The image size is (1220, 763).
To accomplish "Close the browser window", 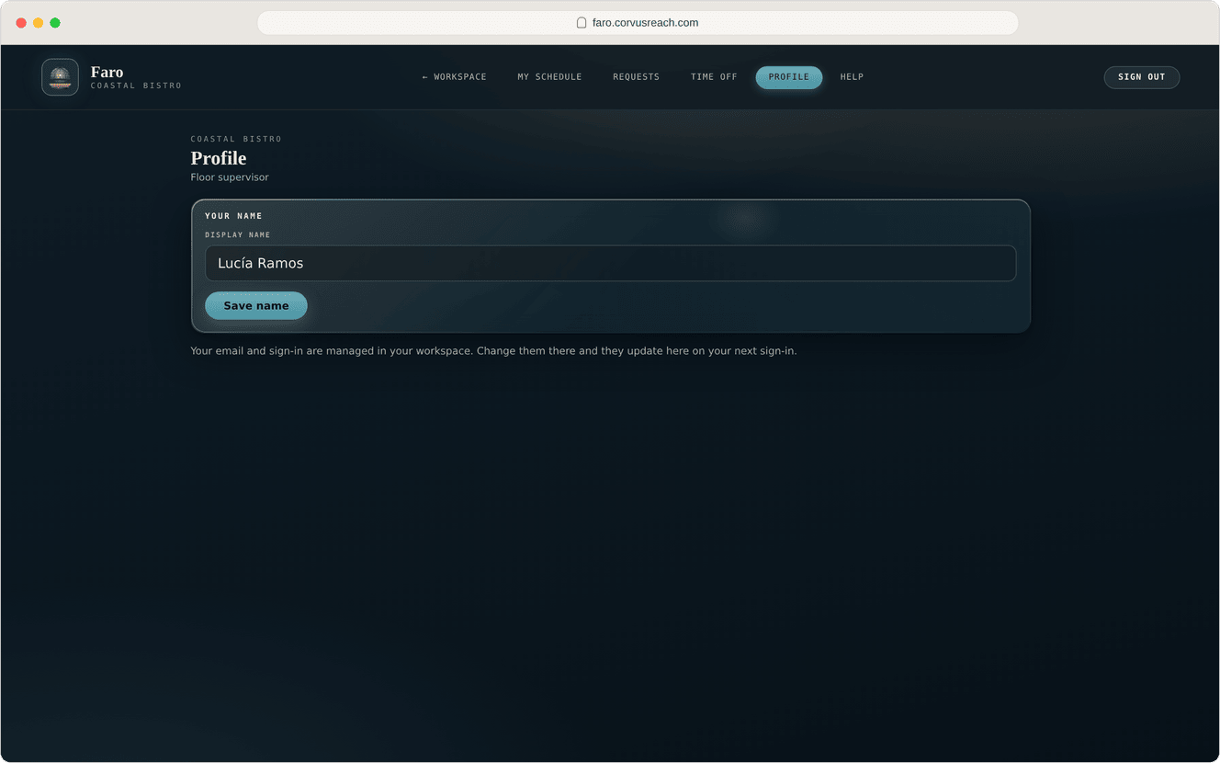I will 21,23.
